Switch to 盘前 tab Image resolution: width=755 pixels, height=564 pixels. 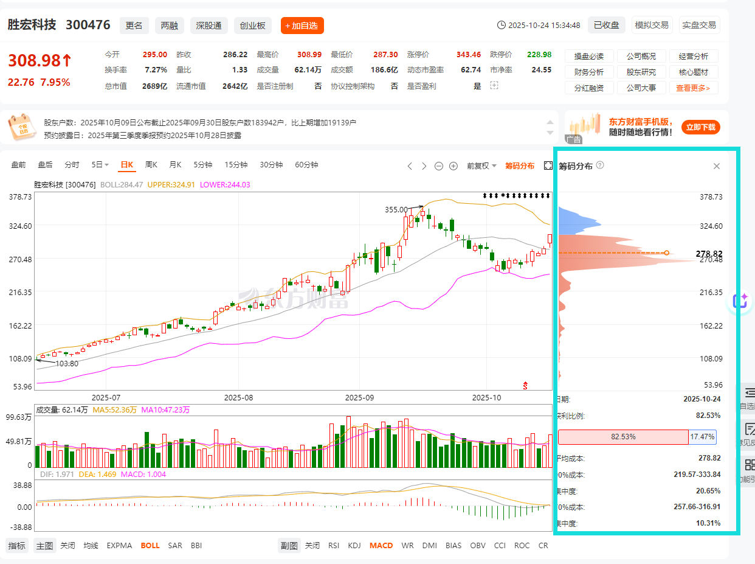click(x=18, y=165)
